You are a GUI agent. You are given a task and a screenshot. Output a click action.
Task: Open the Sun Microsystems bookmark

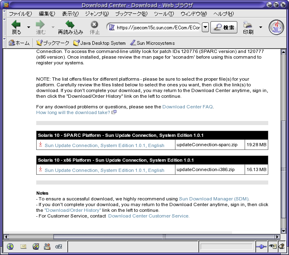point(152,43)
